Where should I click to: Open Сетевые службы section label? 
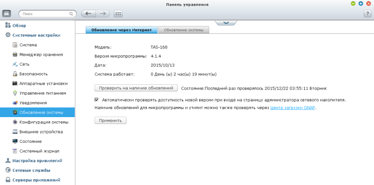click(31, 170)
